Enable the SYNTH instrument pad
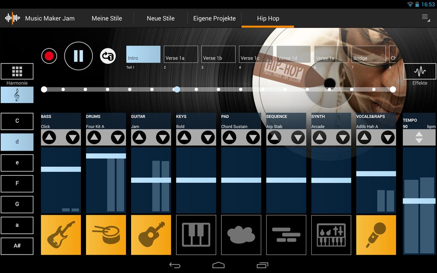This screenshot has height=273, width=437. pos(331,235)
